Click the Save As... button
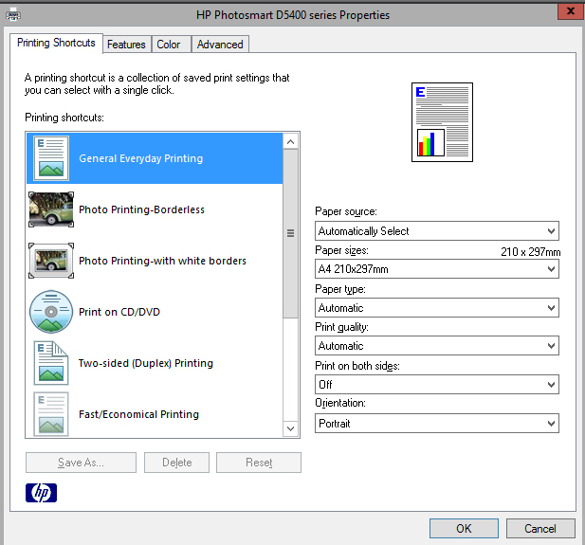This screenshot has width=585, height=545. point(81,463)
